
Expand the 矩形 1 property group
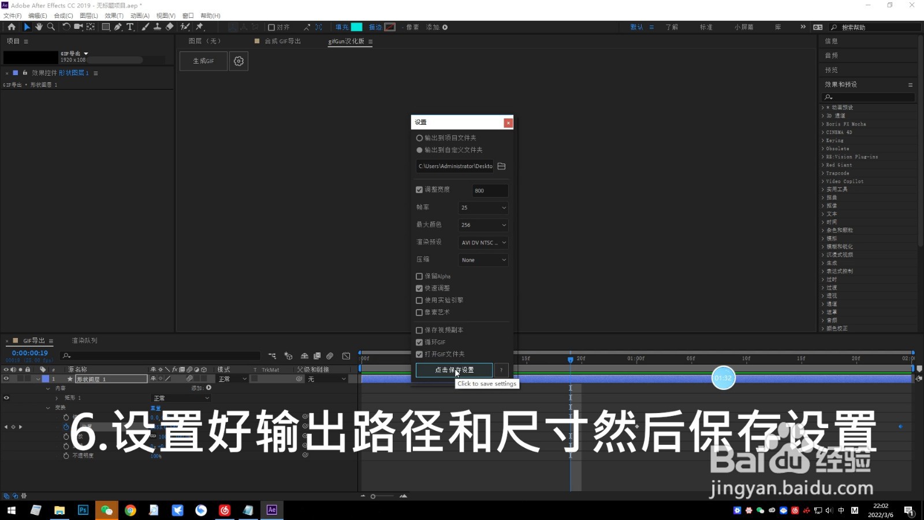pyautogui.click(x=57, y=398)
